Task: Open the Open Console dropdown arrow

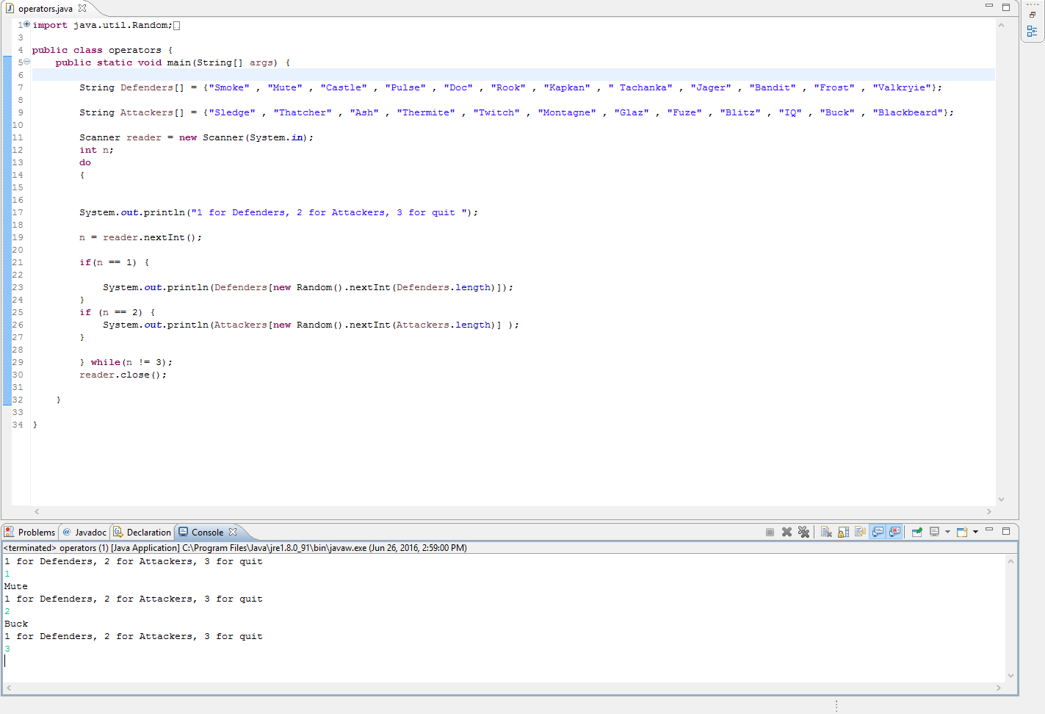Action: [x=975, y=533]
